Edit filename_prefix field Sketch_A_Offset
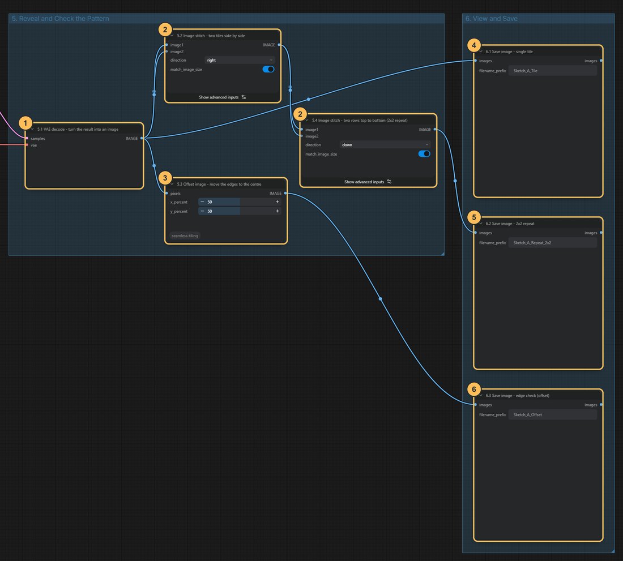 (553, 414)
